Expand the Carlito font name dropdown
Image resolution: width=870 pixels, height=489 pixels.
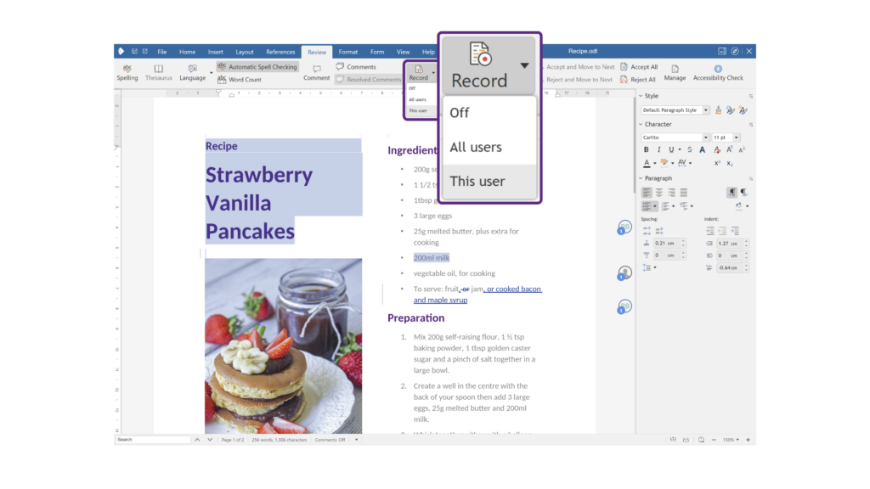(x=705, y=138)
